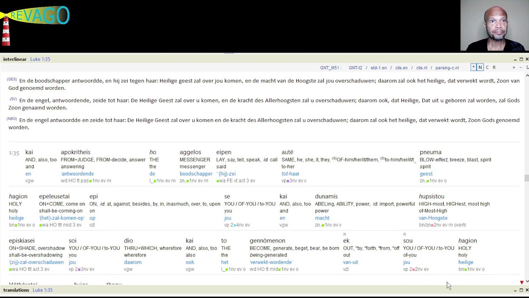Toggle the N display option
Screen dimensions: 529x298
coord(480,67)
